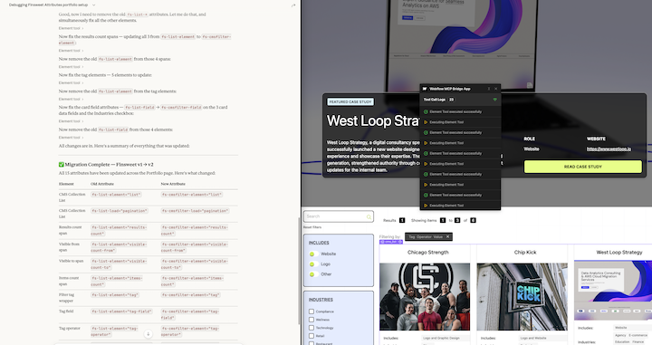
Task: Click the fs-list-load="pagination" cell
Action: click(x=120, y=211)
